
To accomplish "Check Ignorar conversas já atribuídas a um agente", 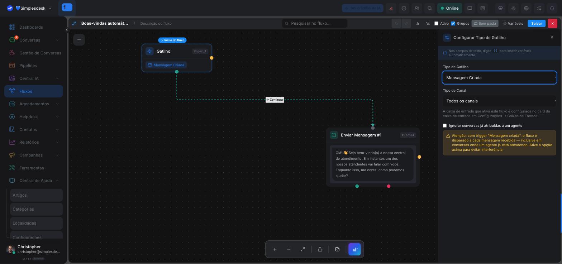I will click(445, 126).
